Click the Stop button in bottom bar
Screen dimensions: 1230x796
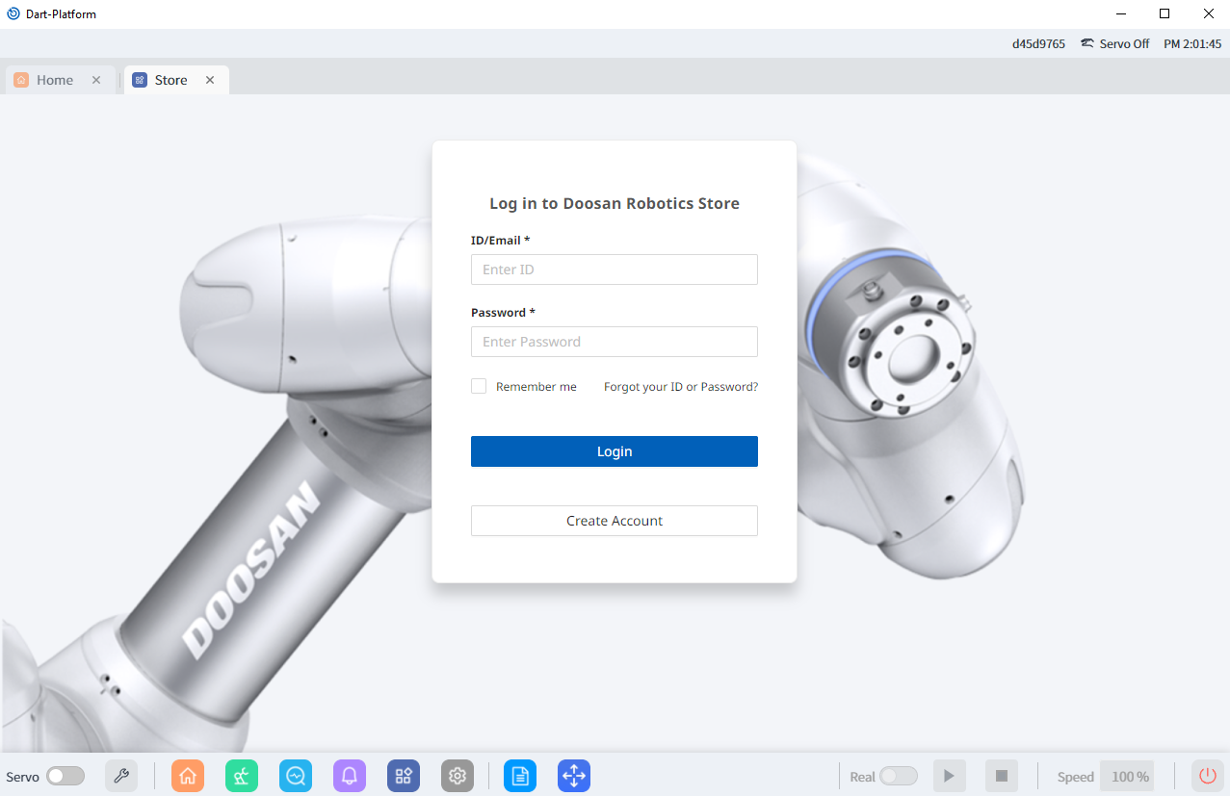click(x=1001, y=776)
